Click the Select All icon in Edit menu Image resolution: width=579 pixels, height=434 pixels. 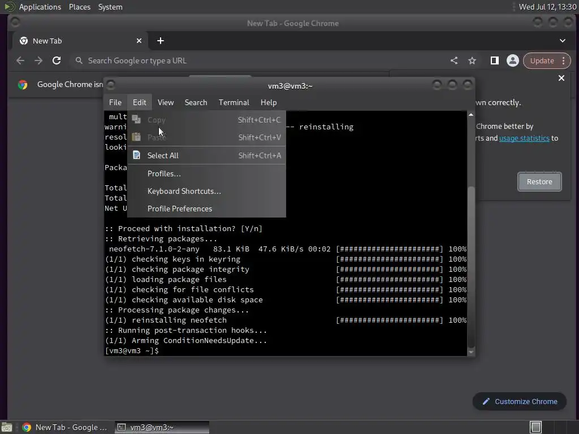pyautogui.click(x=137, y=155)
